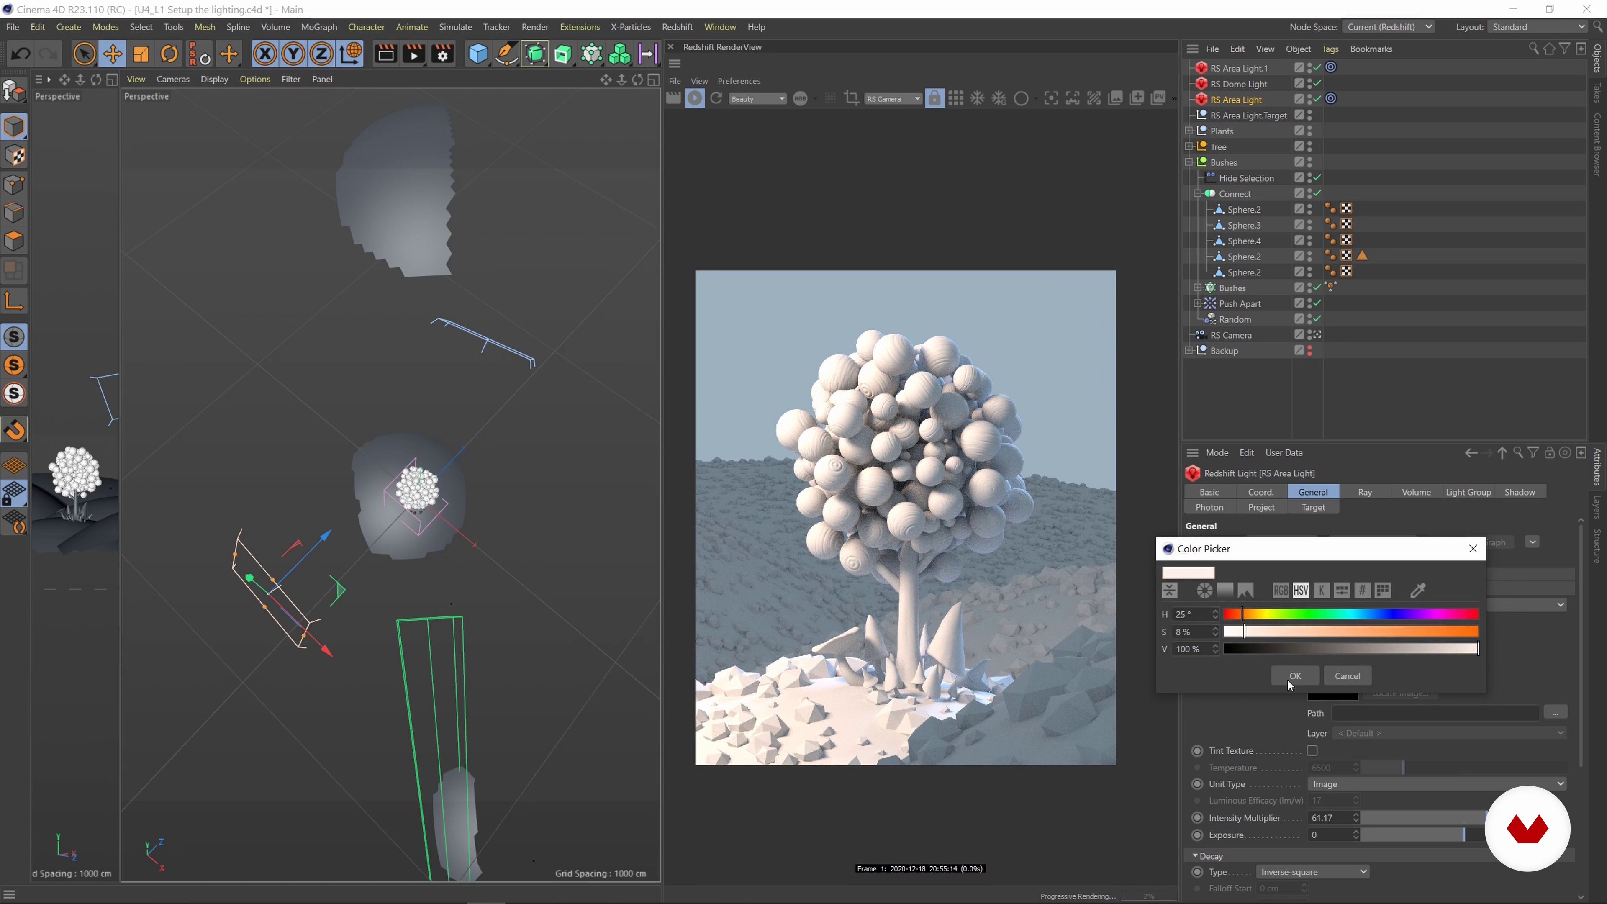This screenshot has width=1607, height=904.
Task: Click the Undo arrow icon
Action: tap(21, 54)
